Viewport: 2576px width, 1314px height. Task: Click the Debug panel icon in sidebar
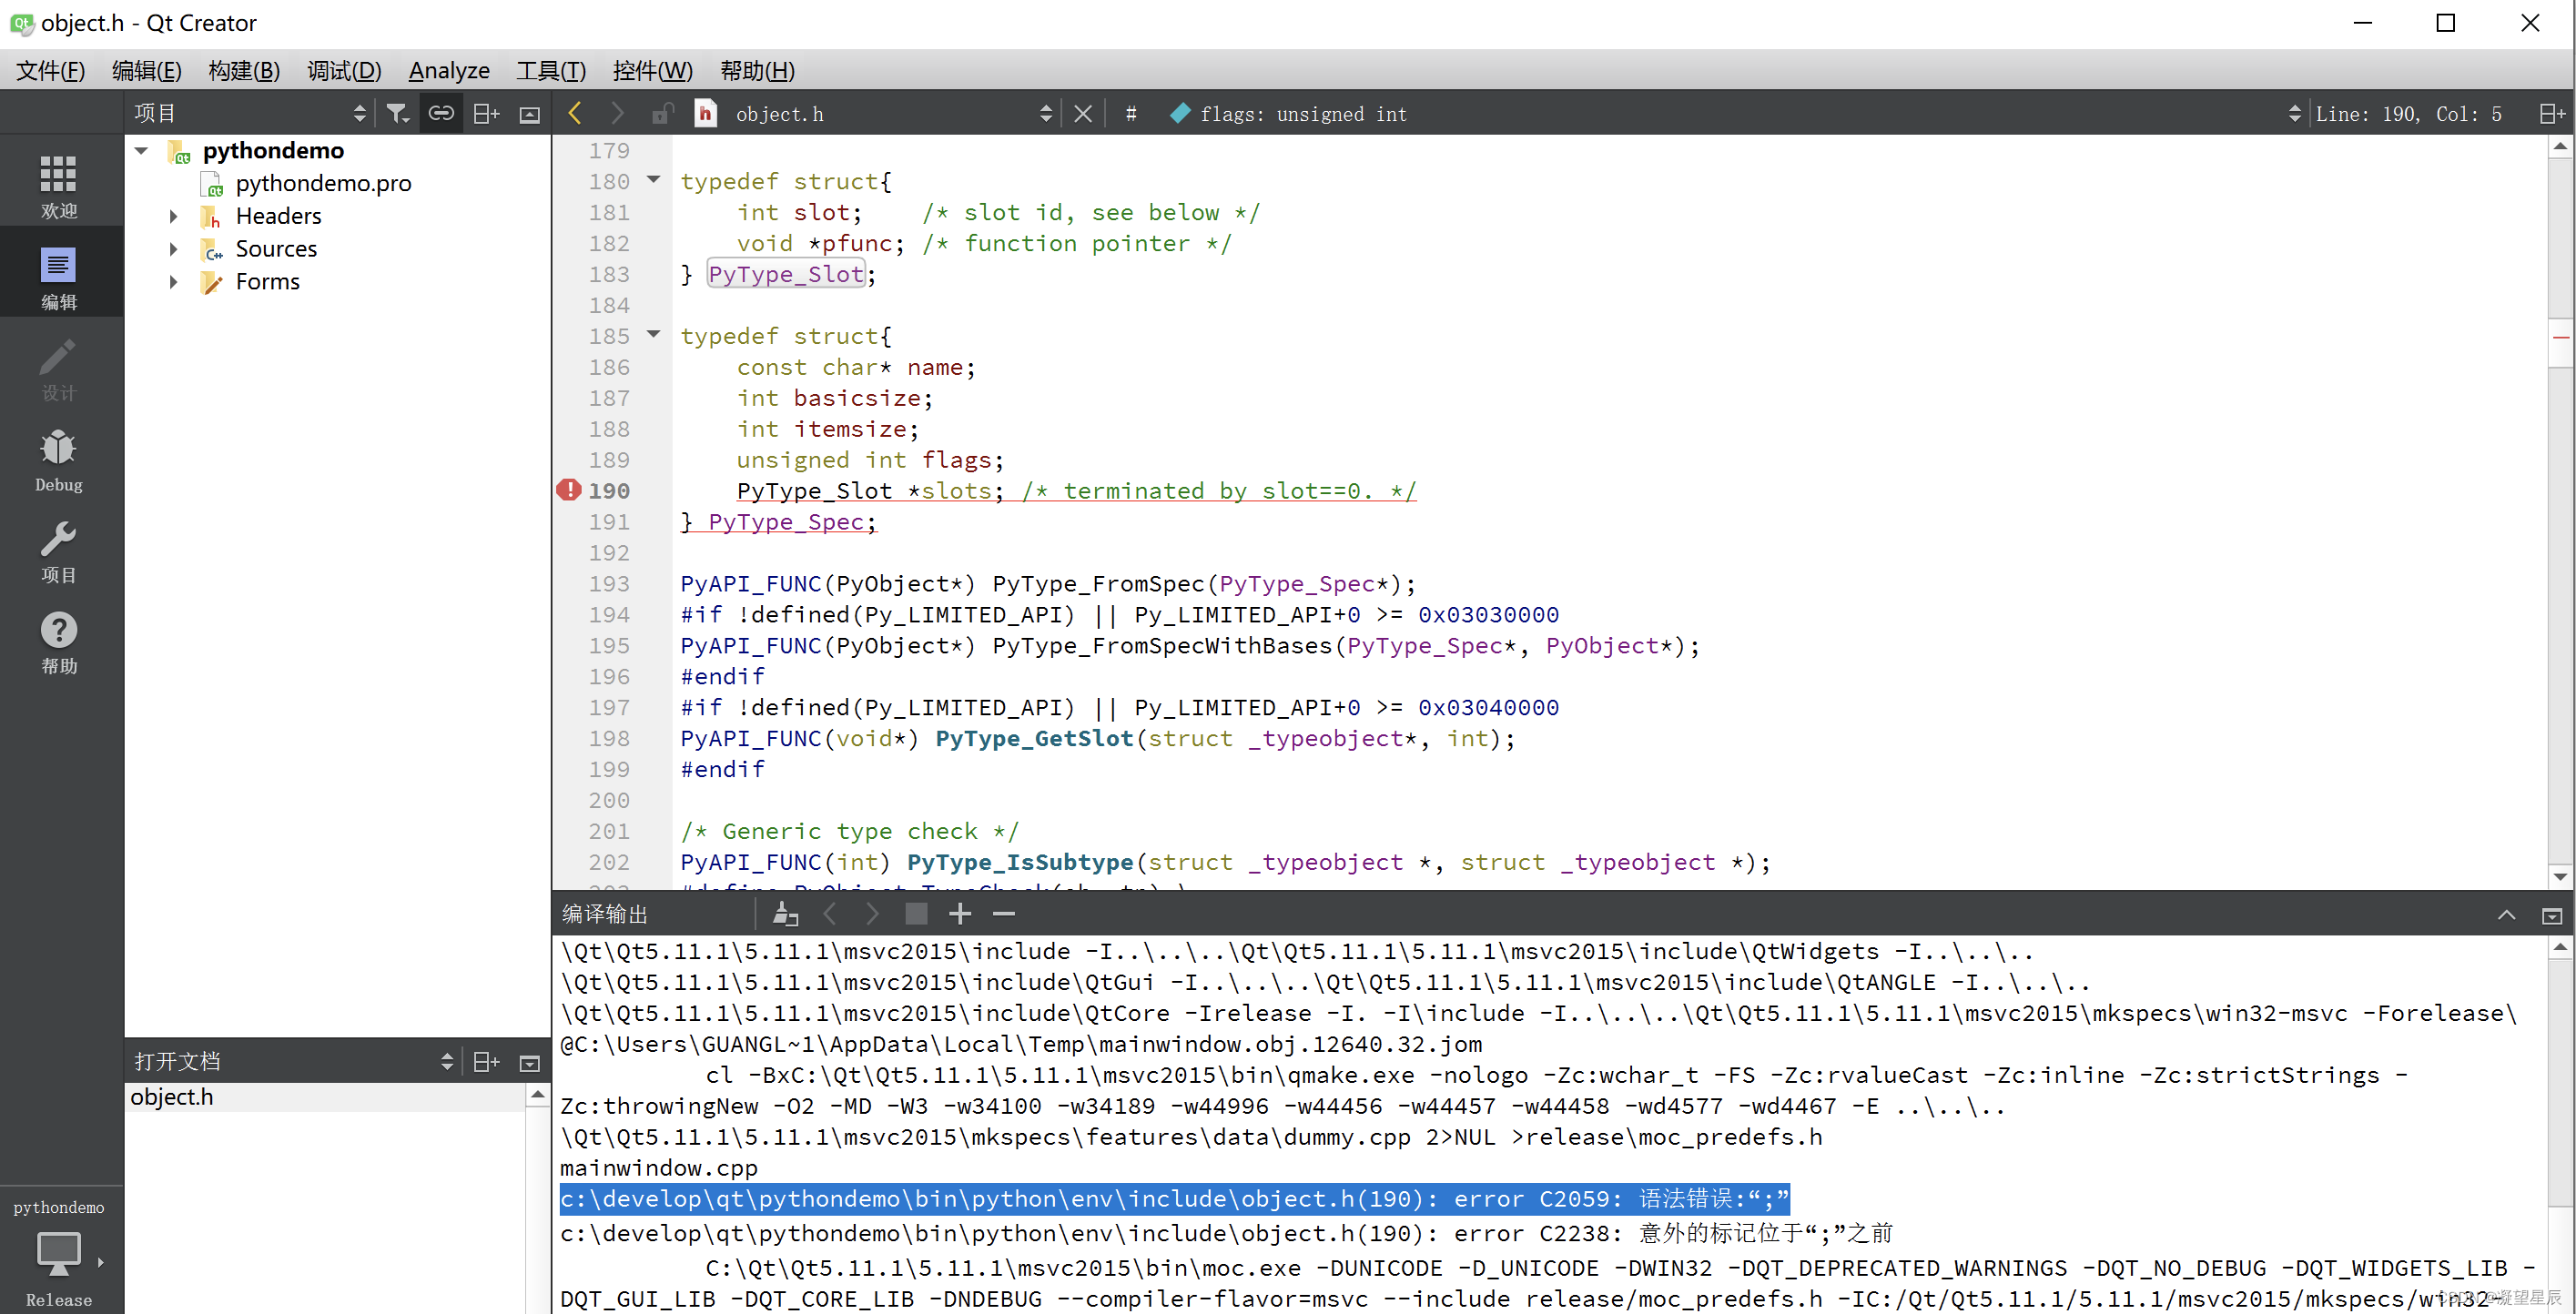tap(58, 461)
